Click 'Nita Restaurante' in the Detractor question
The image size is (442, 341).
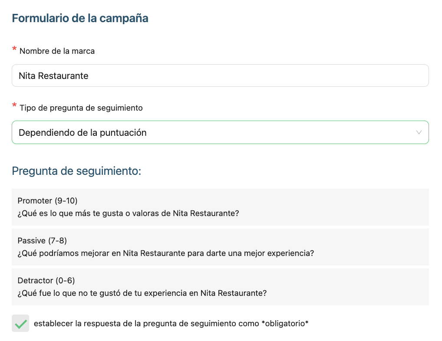233,293
